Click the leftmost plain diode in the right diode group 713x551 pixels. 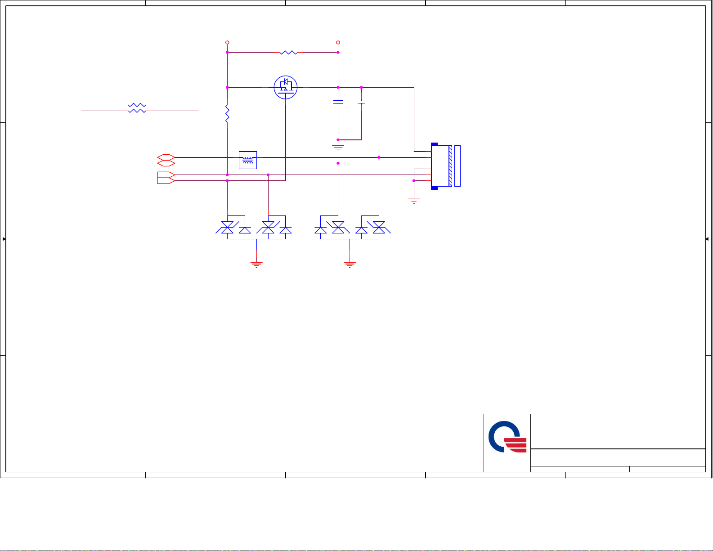click(320, 230)
